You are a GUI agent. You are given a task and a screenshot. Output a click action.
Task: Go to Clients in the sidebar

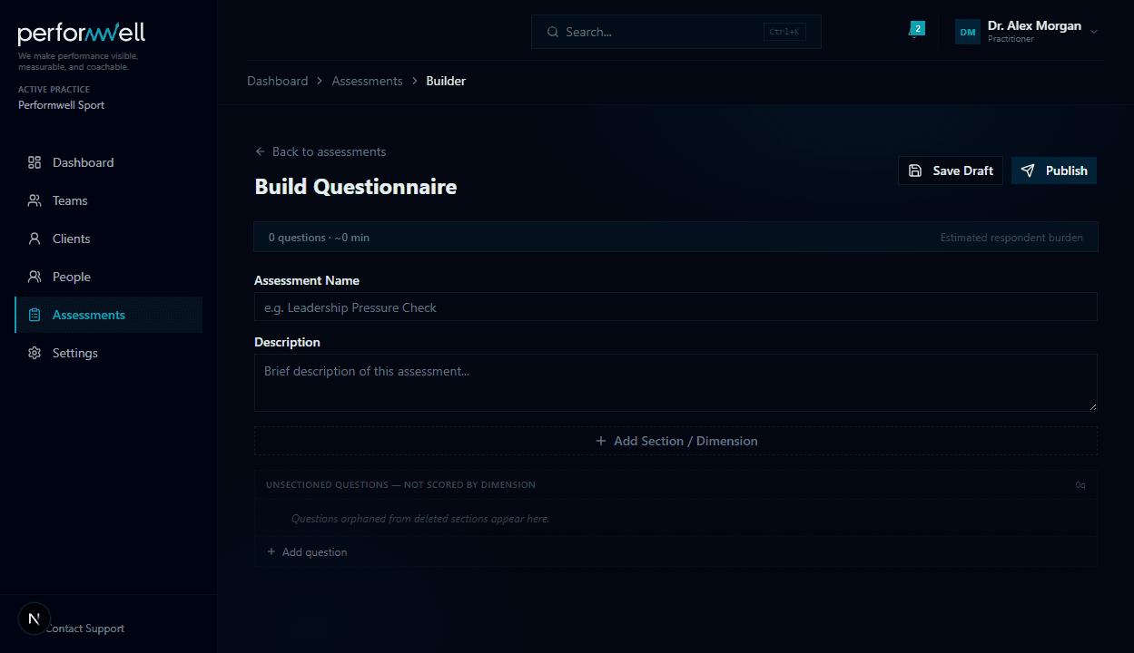click(108, 239)
